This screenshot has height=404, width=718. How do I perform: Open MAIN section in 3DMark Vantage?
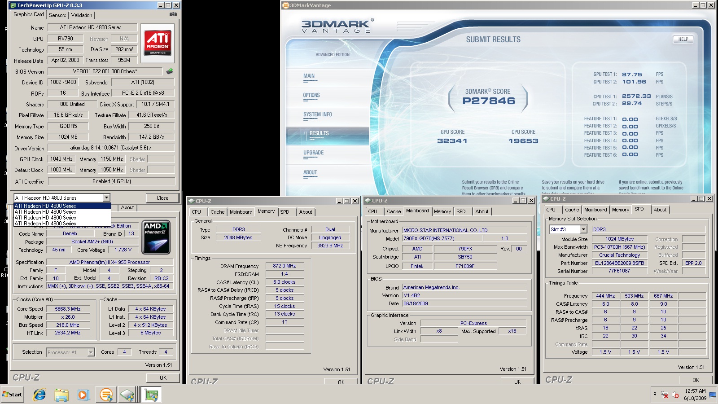[309, 76]
